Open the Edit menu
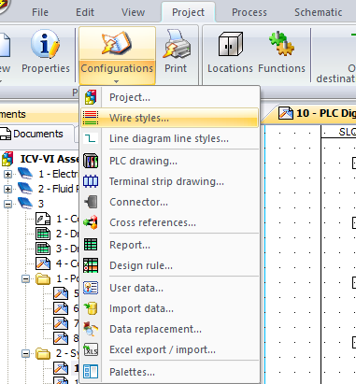Screen dimensions: 356x384 [x=85, y=12]
